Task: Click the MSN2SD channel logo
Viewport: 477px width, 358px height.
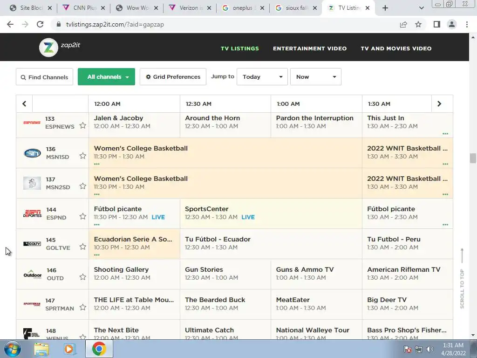Action: [x=32, y=183]
